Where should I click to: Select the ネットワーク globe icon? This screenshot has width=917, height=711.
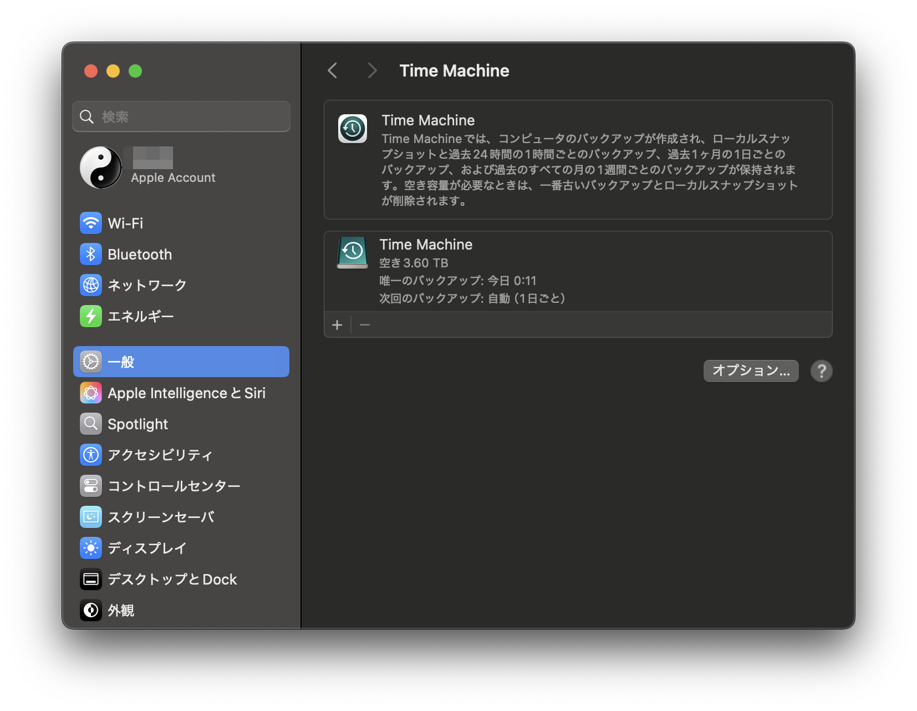click(91, 286)
